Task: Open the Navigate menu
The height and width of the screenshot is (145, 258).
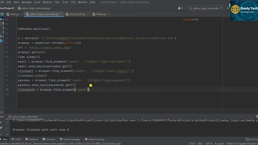Action: [27, 2]
